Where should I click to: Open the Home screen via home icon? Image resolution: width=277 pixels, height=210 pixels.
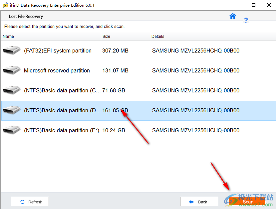[x=233, y=16]
